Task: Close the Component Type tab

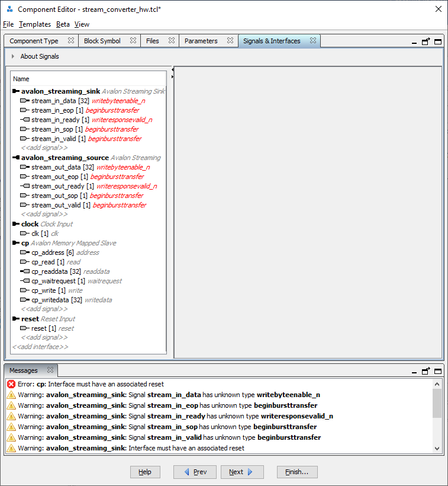Action: (71, 41)
